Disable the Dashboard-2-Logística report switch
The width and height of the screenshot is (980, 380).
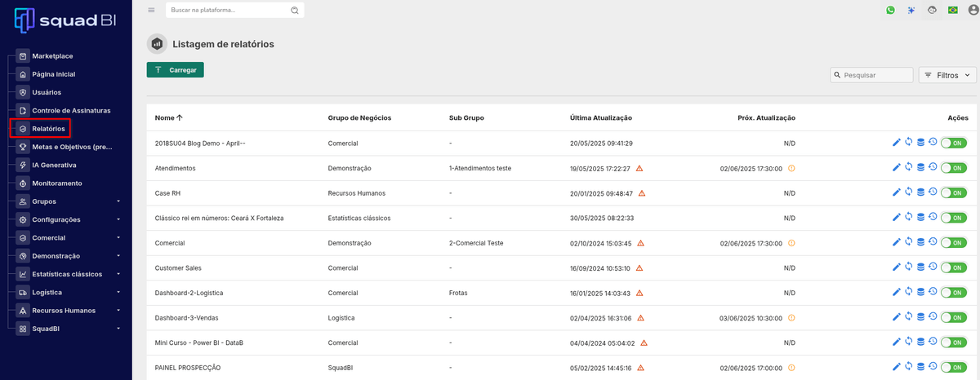(x=954, y=293)
